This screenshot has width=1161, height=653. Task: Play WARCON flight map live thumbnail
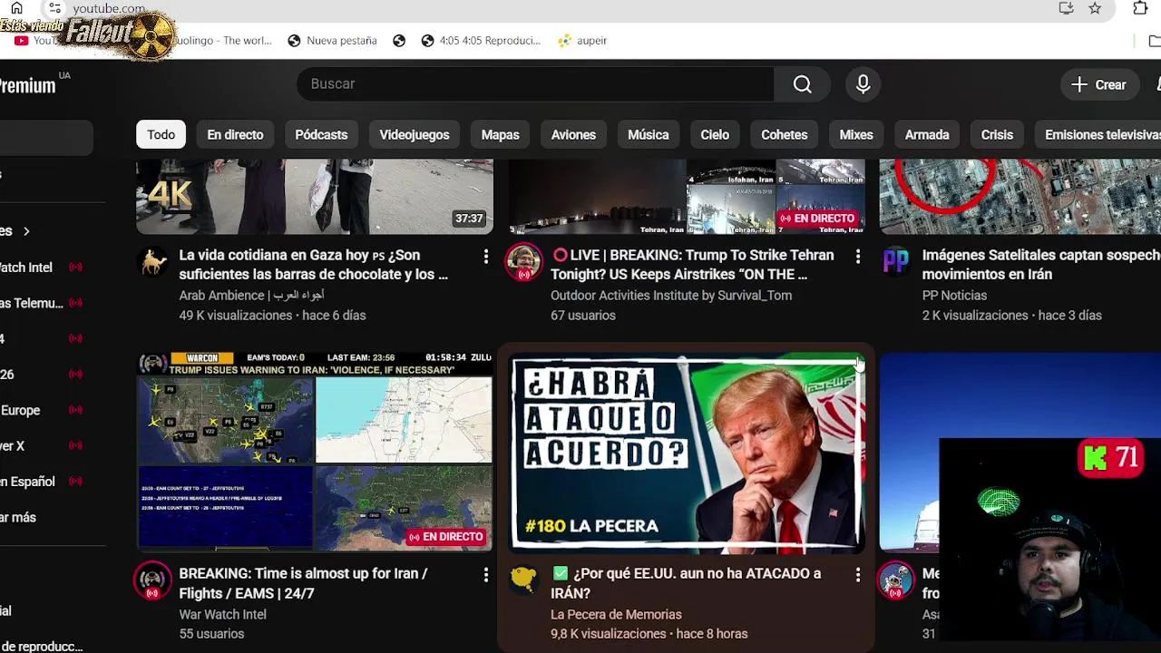(x=315, y=452)
